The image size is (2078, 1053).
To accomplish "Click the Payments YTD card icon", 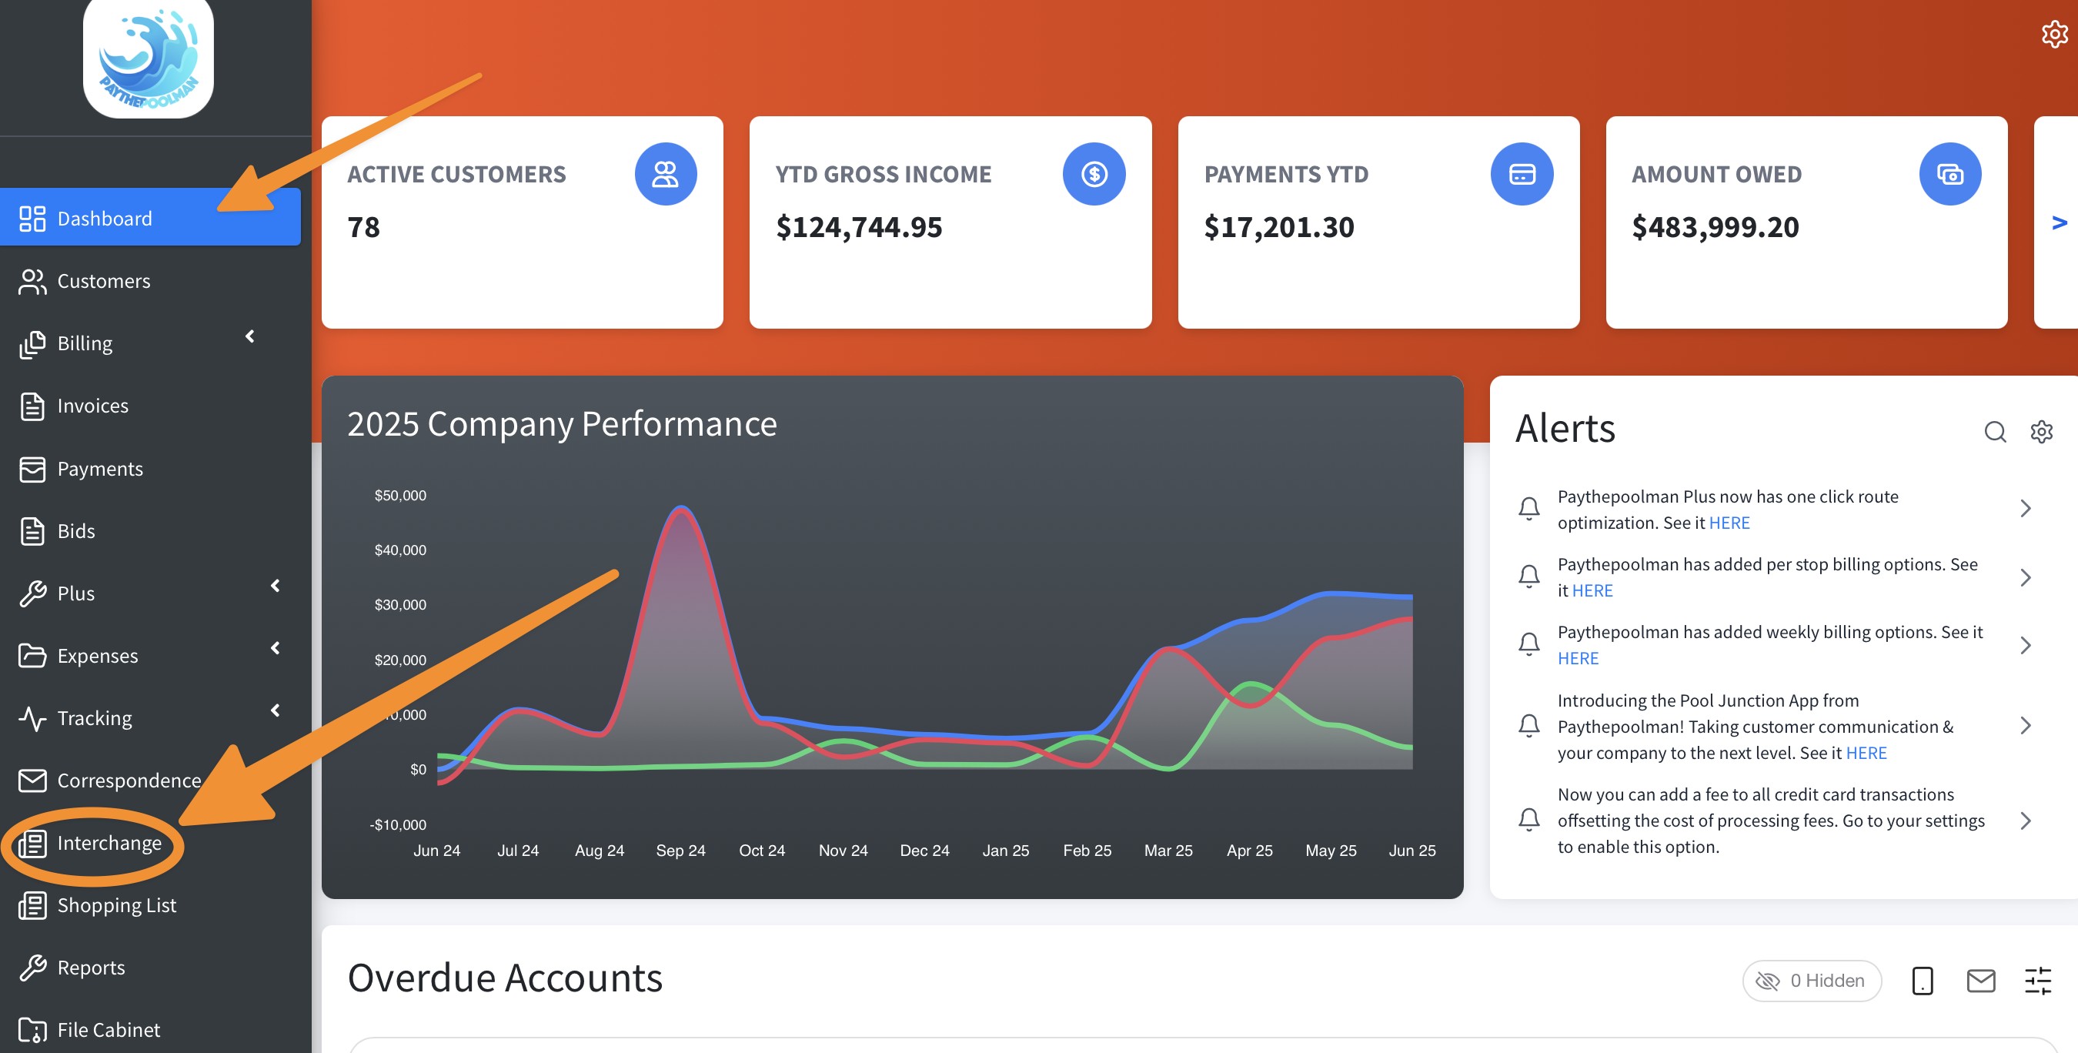I will click(x=1522, y=174).
